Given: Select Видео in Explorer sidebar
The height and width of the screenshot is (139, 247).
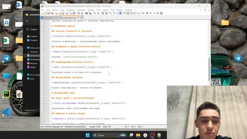Looking at the screenshot, I should pos(31,67).
